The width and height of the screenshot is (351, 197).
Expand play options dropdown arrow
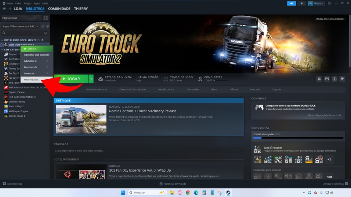point(91,79)
